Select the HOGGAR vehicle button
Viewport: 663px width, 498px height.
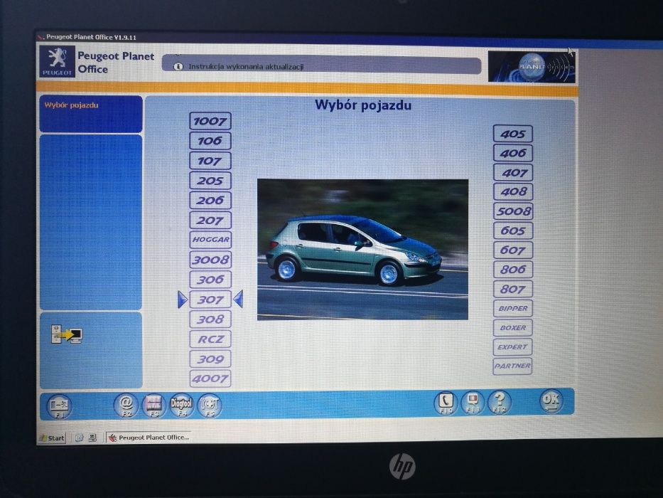(210, 240)
